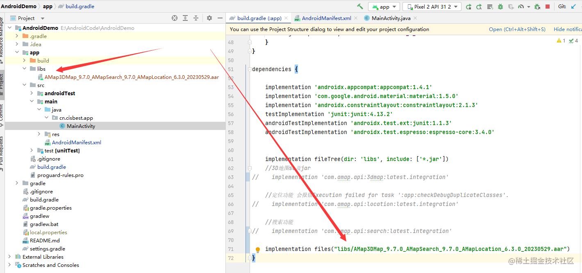Click the typo count 4 indicator
This screenshot has height=273, width=582.
pyautogui.click(x=573, y=41)
